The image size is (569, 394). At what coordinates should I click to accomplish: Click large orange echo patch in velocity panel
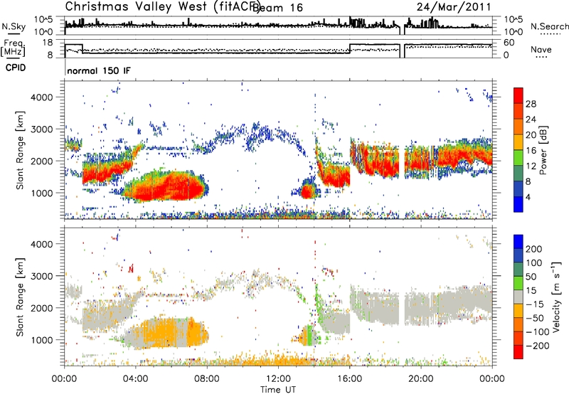tap(167, 334)
